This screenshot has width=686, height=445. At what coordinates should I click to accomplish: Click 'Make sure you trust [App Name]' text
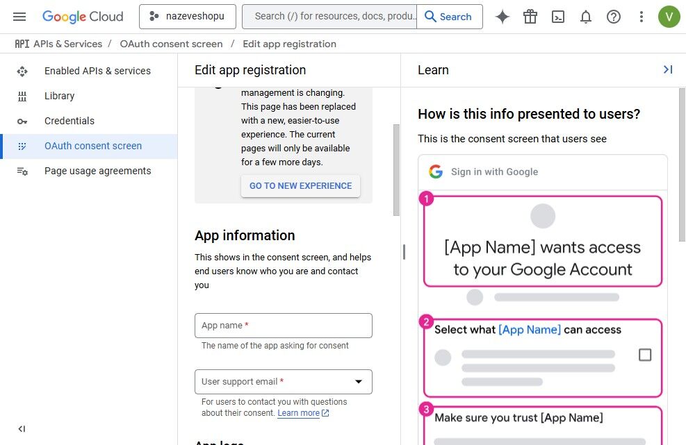[x=518, y=417]
